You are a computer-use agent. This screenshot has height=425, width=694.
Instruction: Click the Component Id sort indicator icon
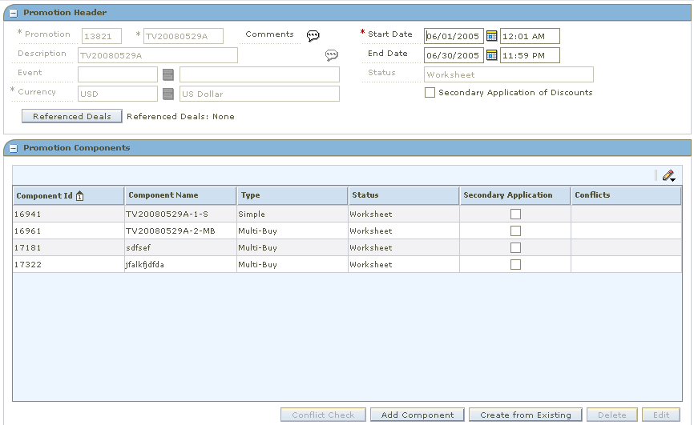point(79,195)
